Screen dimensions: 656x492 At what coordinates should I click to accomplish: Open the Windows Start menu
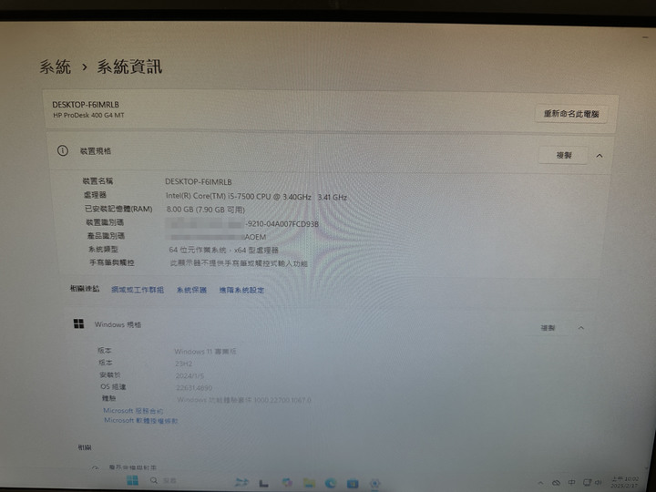click(133, 480)
